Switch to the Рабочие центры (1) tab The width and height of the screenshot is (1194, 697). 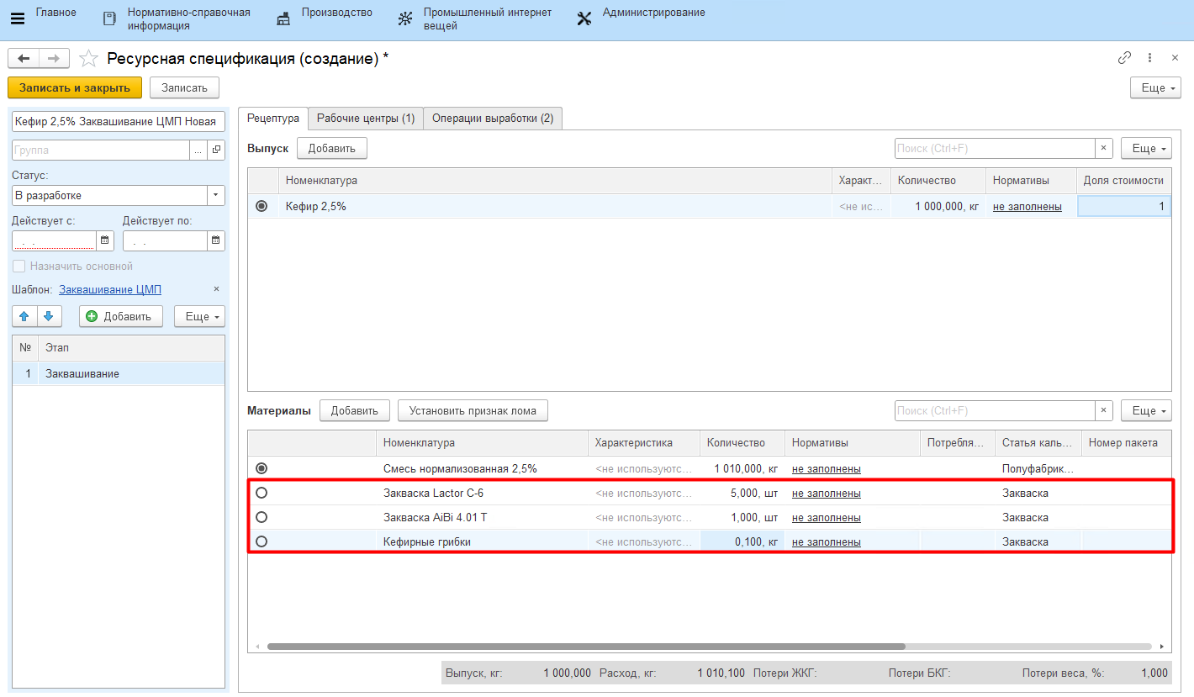[x=365, y=119]
